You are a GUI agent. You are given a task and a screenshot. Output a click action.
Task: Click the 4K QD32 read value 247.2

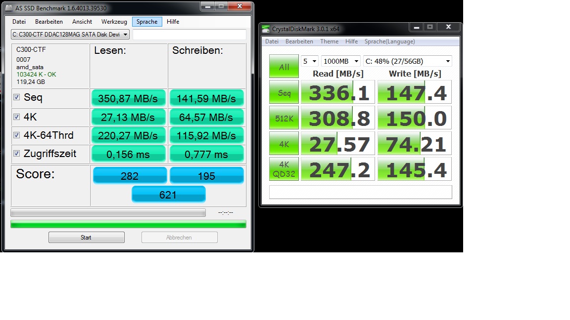click(338, 169)
